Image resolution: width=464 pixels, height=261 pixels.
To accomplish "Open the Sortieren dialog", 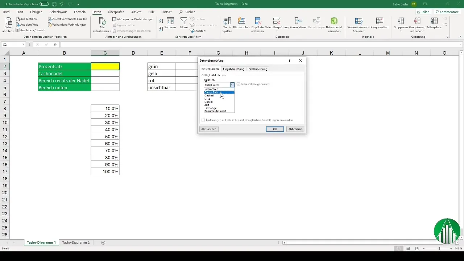I will pyautogui.click(x=170, y=23).
